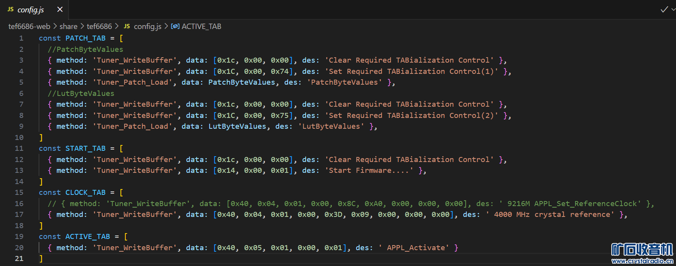Click the //LutByteValues comment line
676x266 pixels.
pyautogui.click(x=81, y=94)
